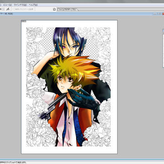Open the ヘルプ(H) menu
The height and width of the screenshot is (164, 164).
[33, 5]
